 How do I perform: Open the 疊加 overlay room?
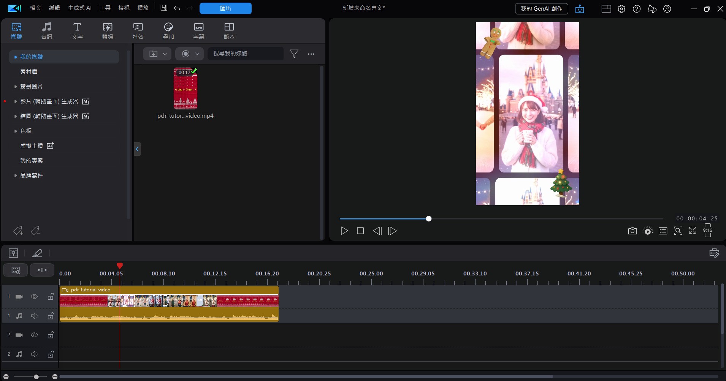click(168, 31)
